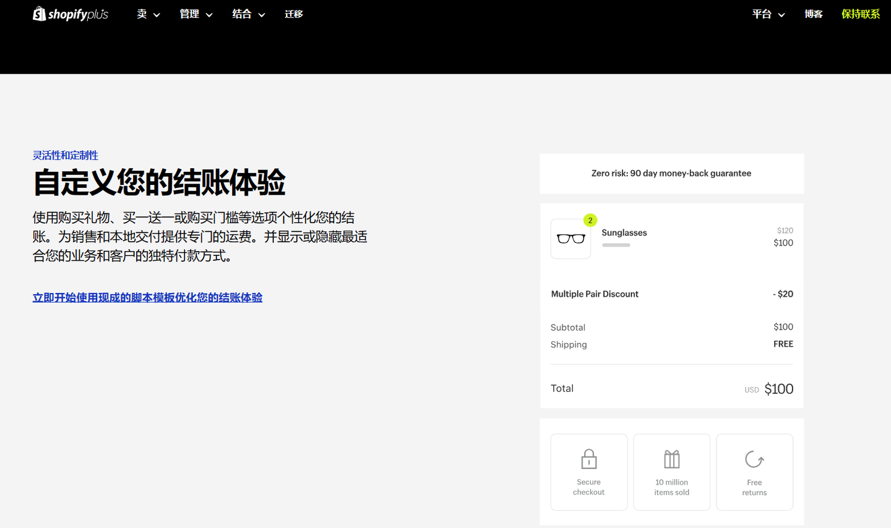Open the 灵活性和定制性 link
This screenshot has height=528, width=891.
(x=65, y=155)
